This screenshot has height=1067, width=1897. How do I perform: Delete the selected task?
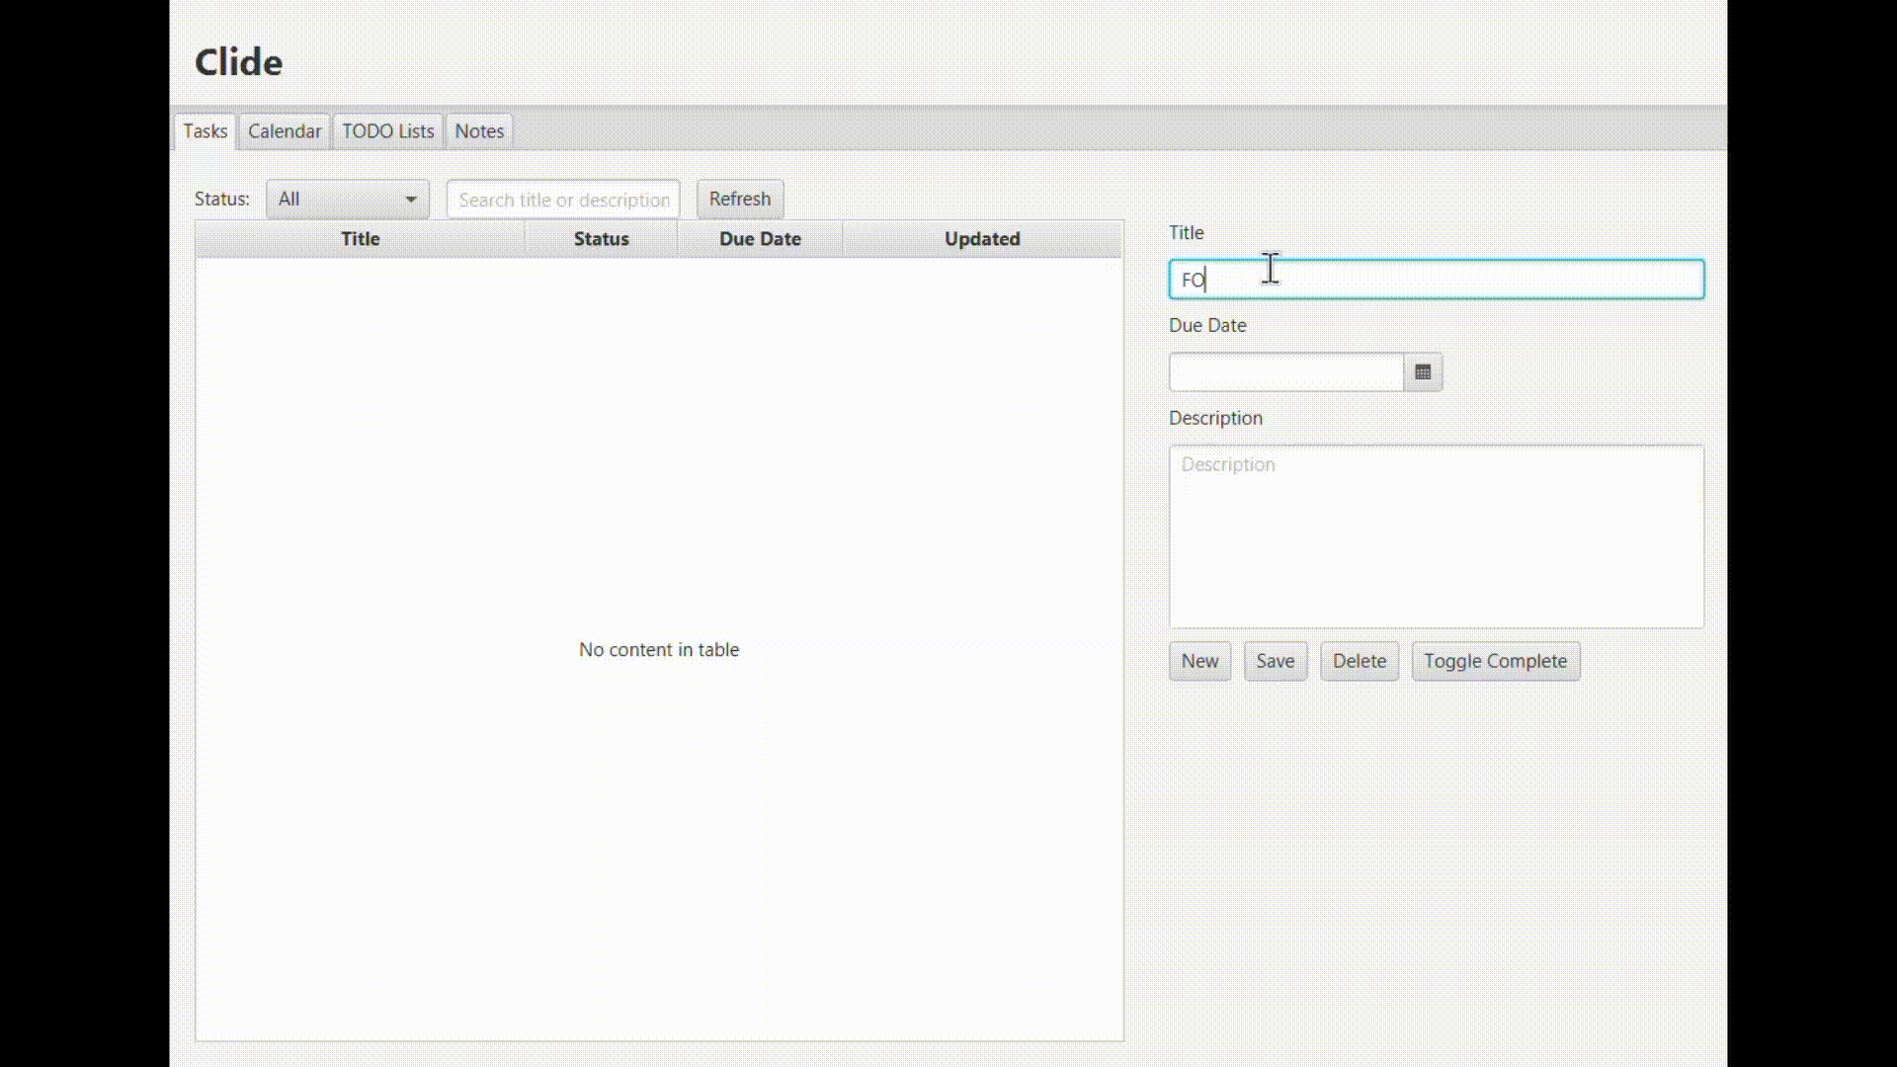(x=1359, y=661)
